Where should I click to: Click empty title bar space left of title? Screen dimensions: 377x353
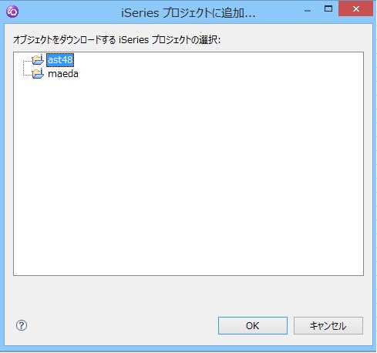point(69,12)
